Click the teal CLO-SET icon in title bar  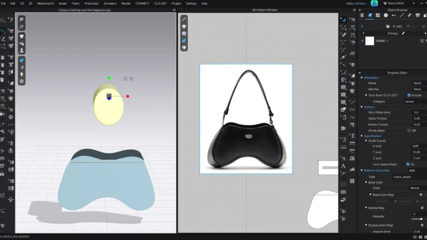click(x=374, y=4)
